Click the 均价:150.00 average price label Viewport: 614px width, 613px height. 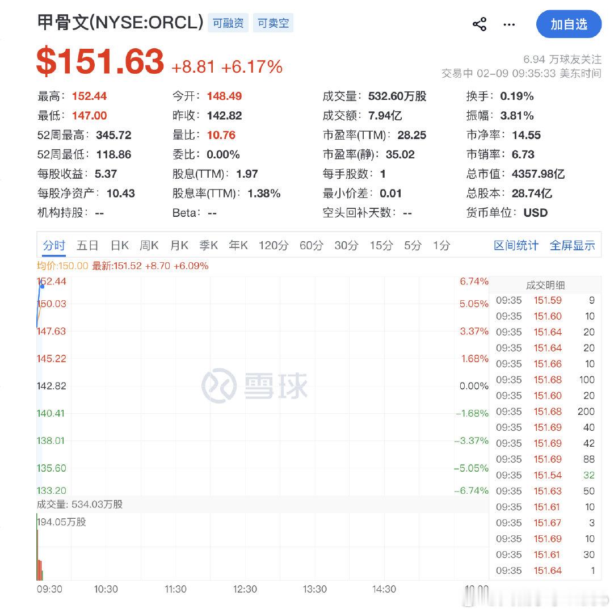(62, 266)
